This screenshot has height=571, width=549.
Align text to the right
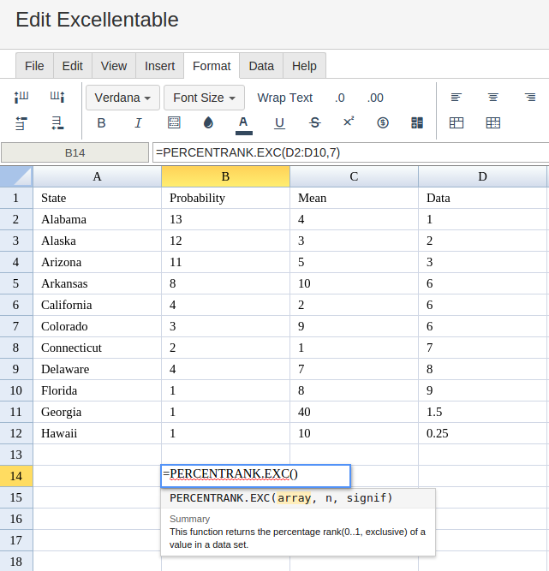[530, 98]
